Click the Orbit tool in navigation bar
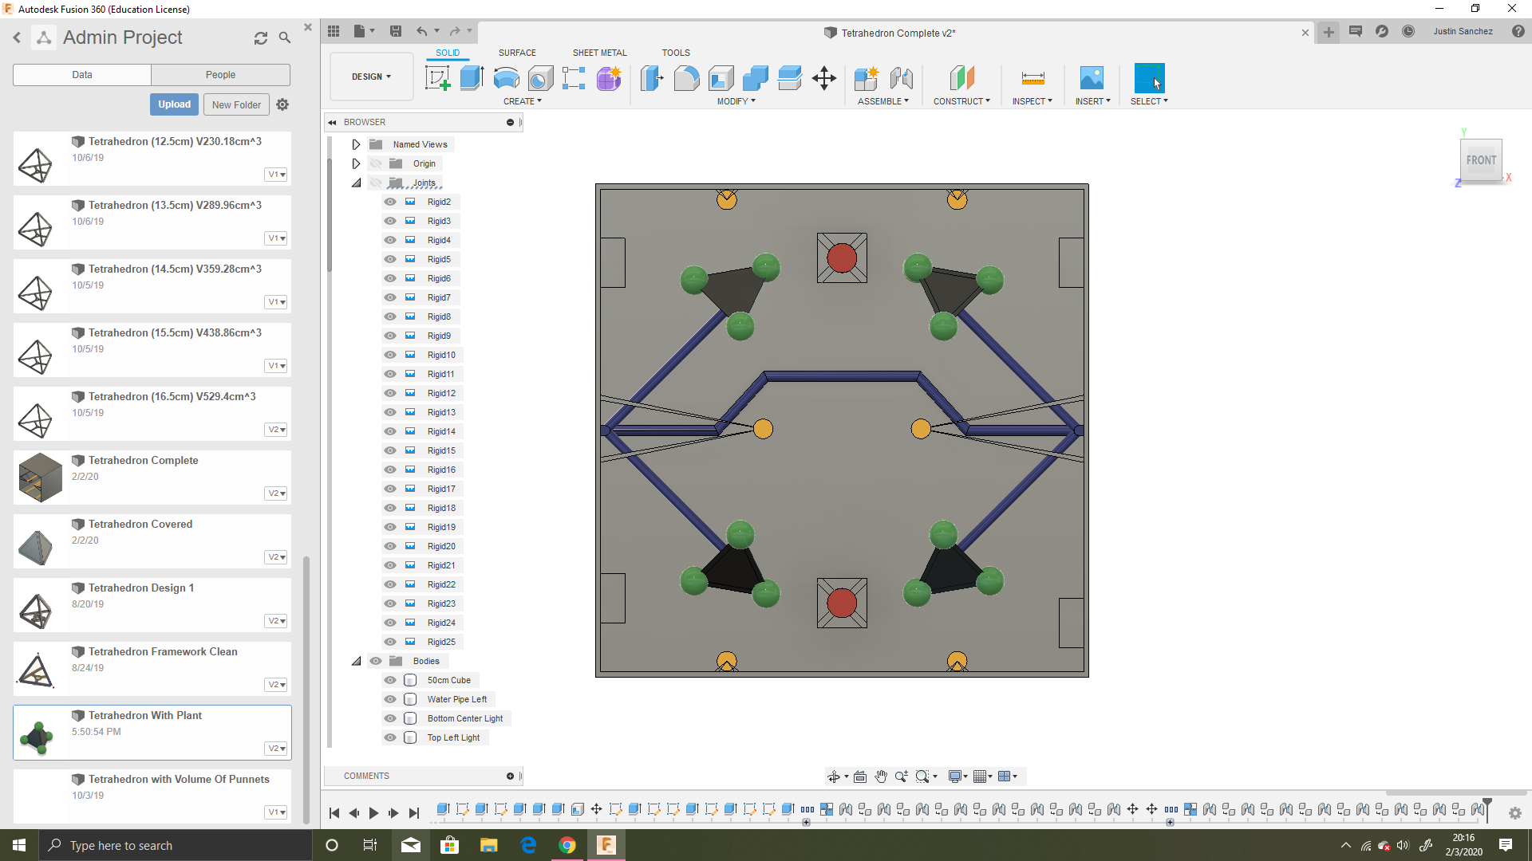Image resolution: width=1532 pixels, height=861 pixels. pos(834,776)
